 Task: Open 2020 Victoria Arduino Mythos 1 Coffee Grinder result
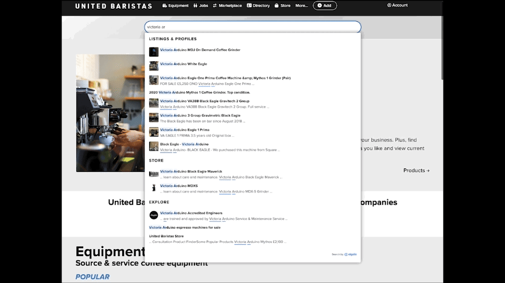(x=199, y=92)
